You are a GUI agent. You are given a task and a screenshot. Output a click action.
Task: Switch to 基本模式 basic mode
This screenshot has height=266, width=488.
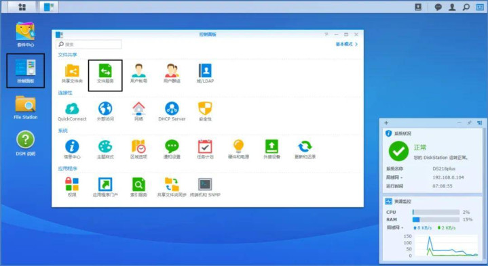coord(346,45)
